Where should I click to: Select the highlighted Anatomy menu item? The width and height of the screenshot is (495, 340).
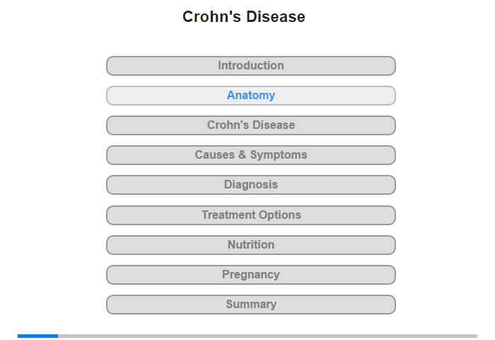[251, 96]
